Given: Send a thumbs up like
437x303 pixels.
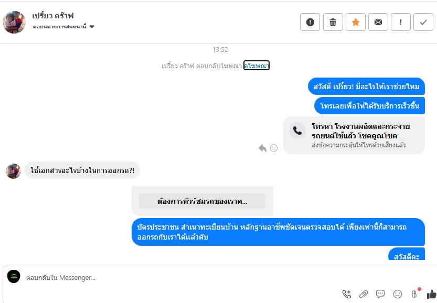Looking at the screenshot, I should [431, 294].
